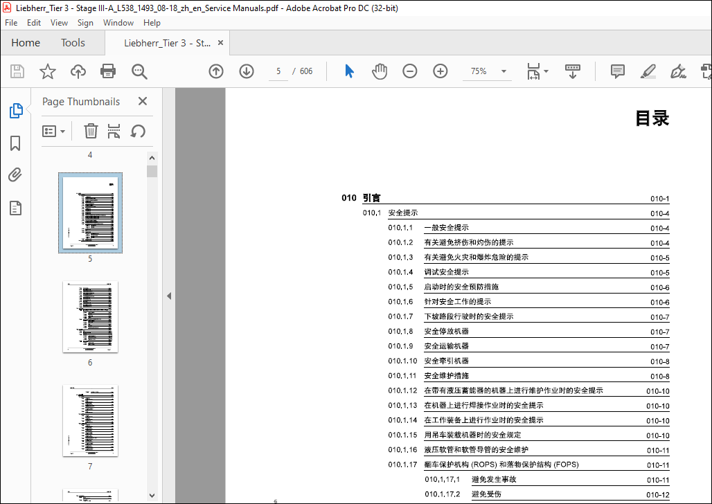
Task: Go to previous page arrow
Action: [x=216, y=71]
